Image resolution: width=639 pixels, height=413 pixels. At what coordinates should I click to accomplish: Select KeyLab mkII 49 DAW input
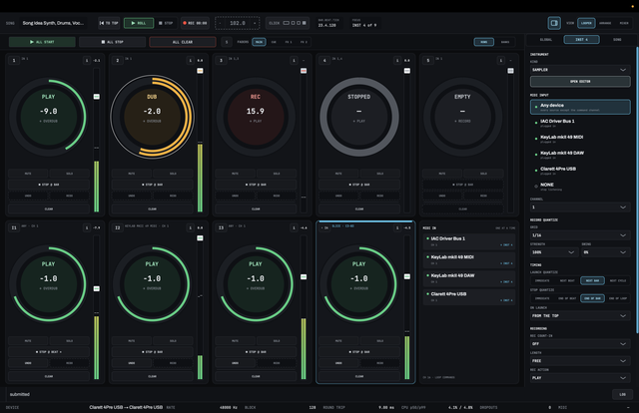(580, 155)
